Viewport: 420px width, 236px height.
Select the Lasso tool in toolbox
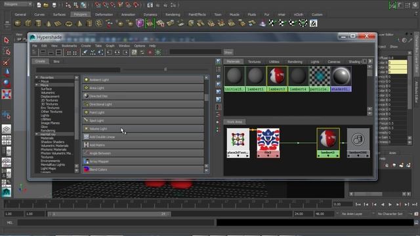tap(7, 51)
